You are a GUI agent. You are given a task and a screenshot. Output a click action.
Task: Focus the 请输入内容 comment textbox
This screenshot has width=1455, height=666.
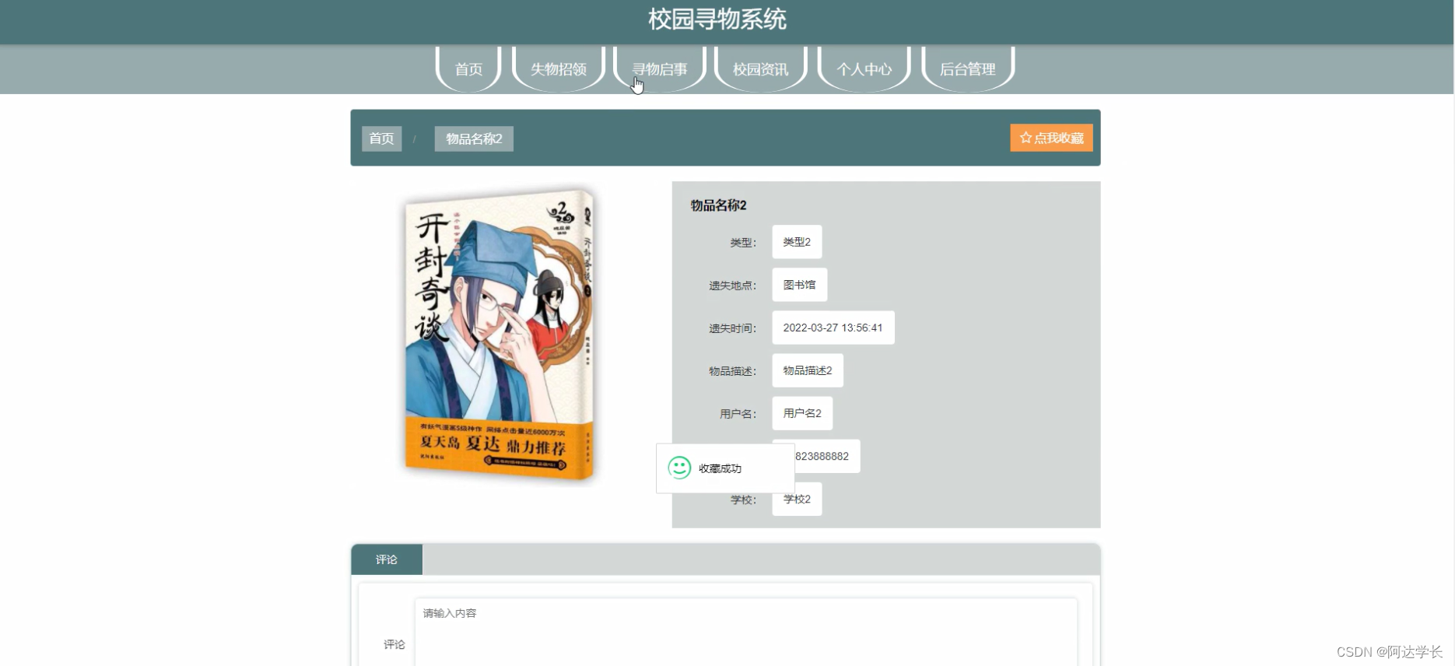[x=746, y=632]
